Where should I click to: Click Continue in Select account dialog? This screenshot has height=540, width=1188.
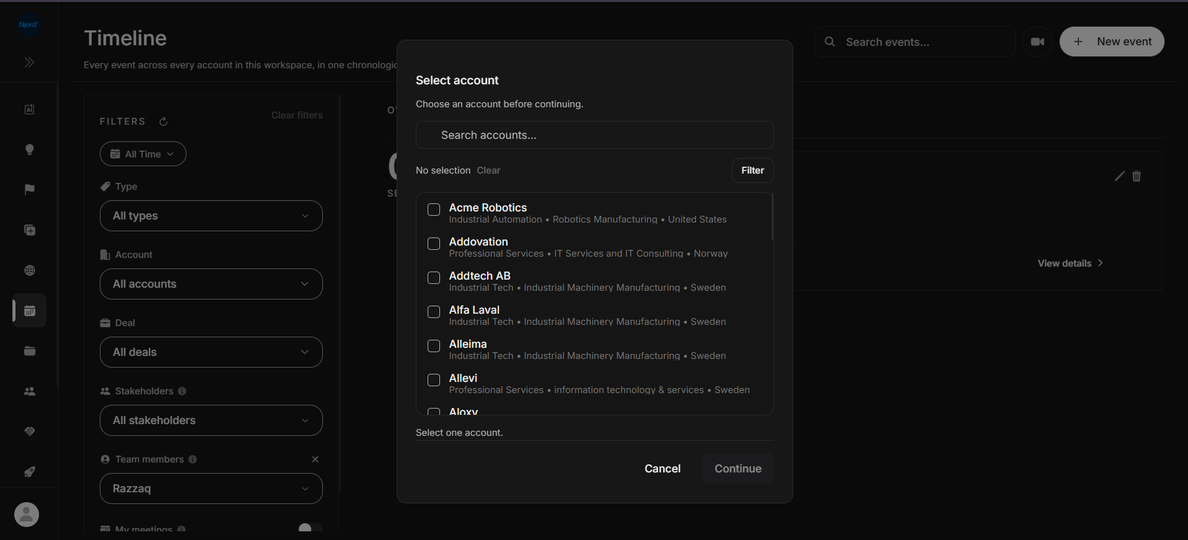click(738, 469)
